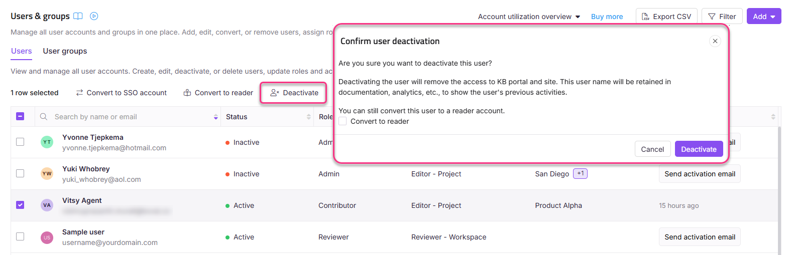Viewport: 796px width, 255px height.
Task: Open the book icon next to Users & groups
Action: pyautogui.click(x=78, y=16)
